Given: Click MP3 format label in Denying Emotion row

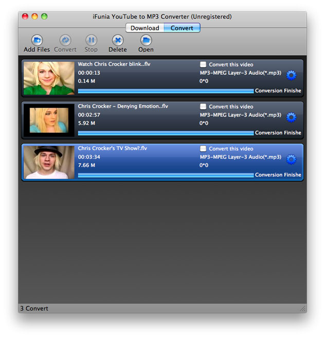Looking at the screenshot, I should coord(241,115).
